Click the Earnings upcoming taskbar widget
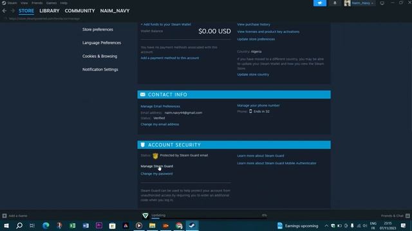This screenshot has height=231, width=412. [x=297, y=225]
